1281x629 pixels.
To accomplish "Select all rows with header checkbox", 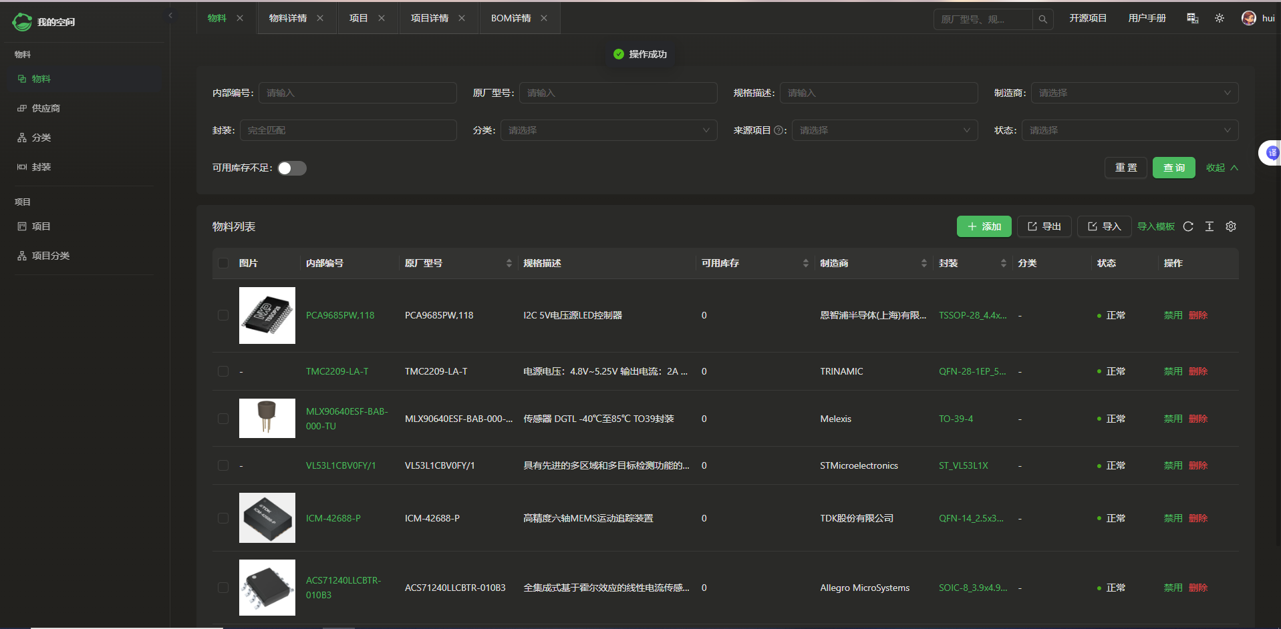I will (223, 263).
